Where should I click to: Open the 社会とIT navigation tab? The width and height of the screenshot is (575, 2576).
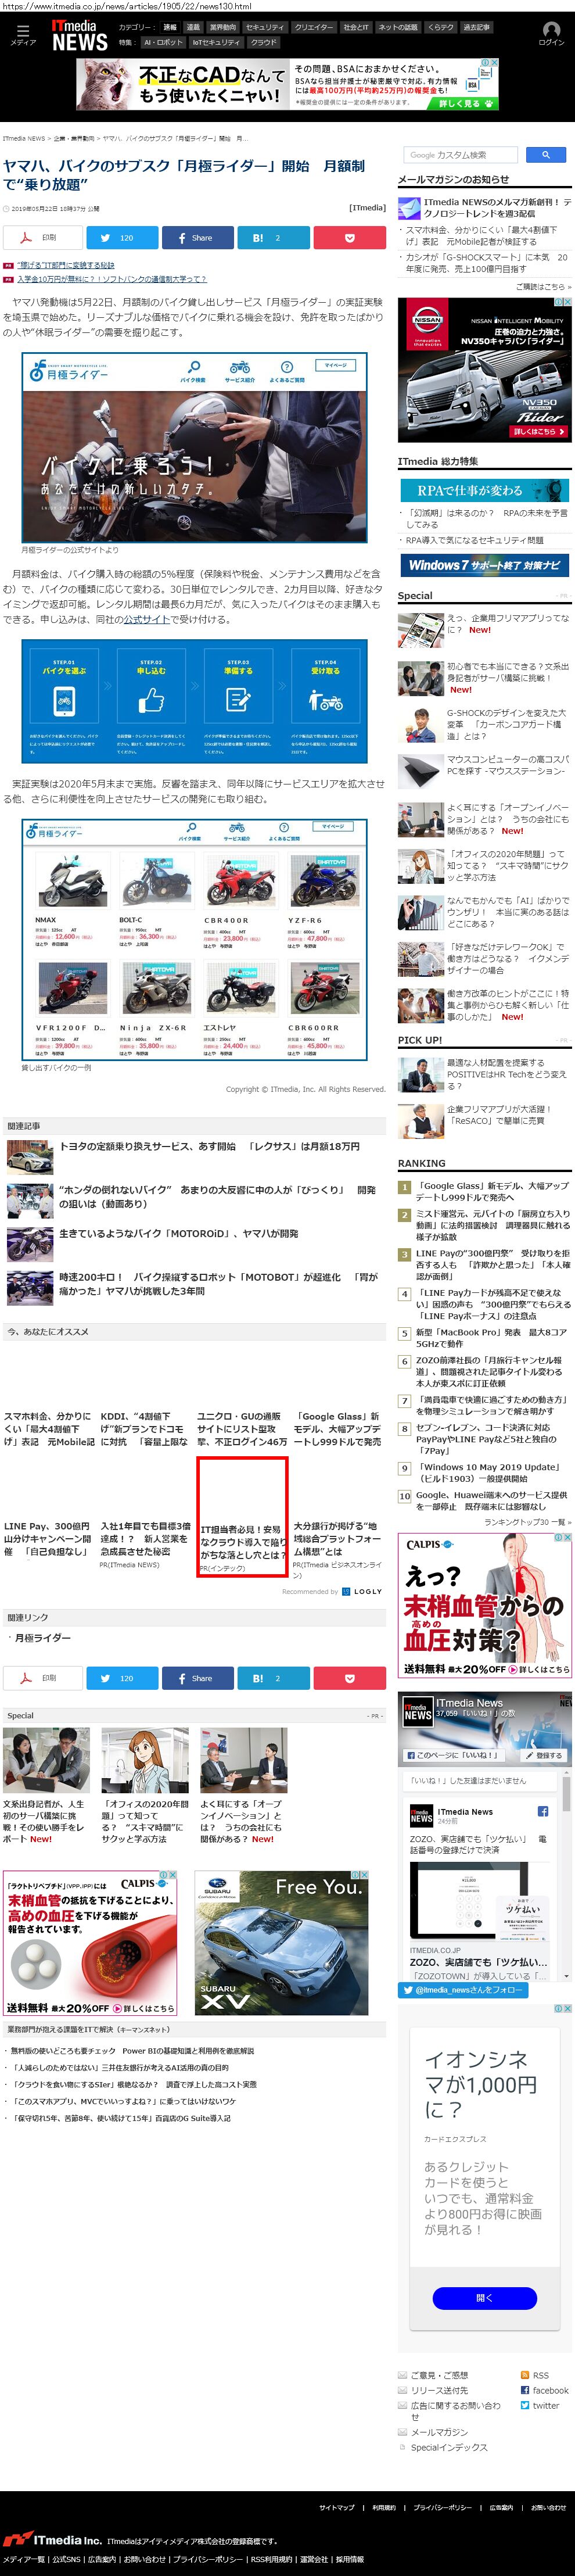point(356,28)
